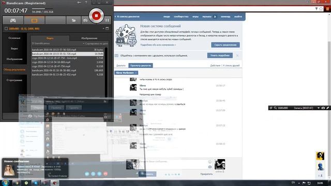This screenshot has width=331, height=186.
Task: Switch to the Видео results tab
Action: click(x=50, y=38)
